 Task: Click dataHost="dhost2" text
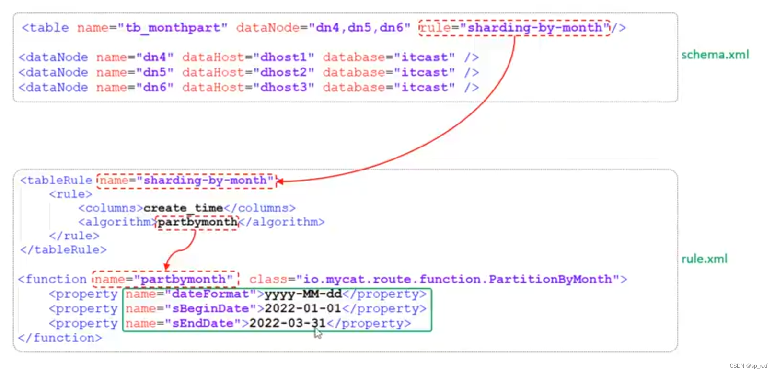pyautogui.click(x=248, y=72)
